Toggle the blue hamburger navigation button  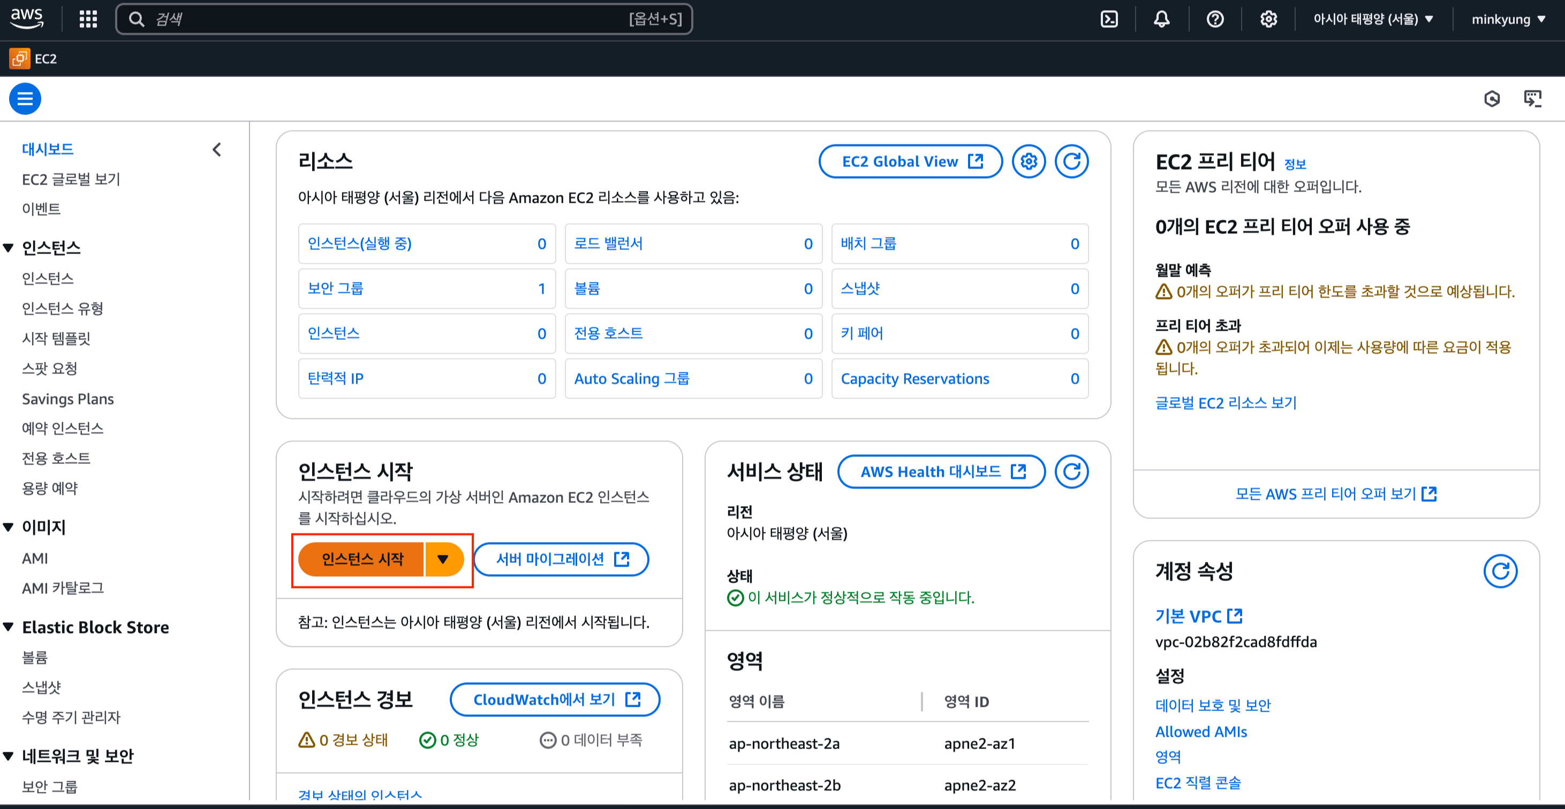click(25, 98)
